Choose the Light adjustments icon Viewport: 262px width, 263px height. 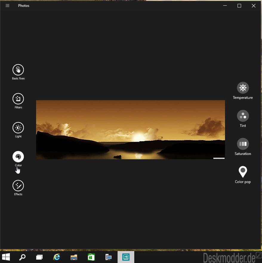(18, 128)
